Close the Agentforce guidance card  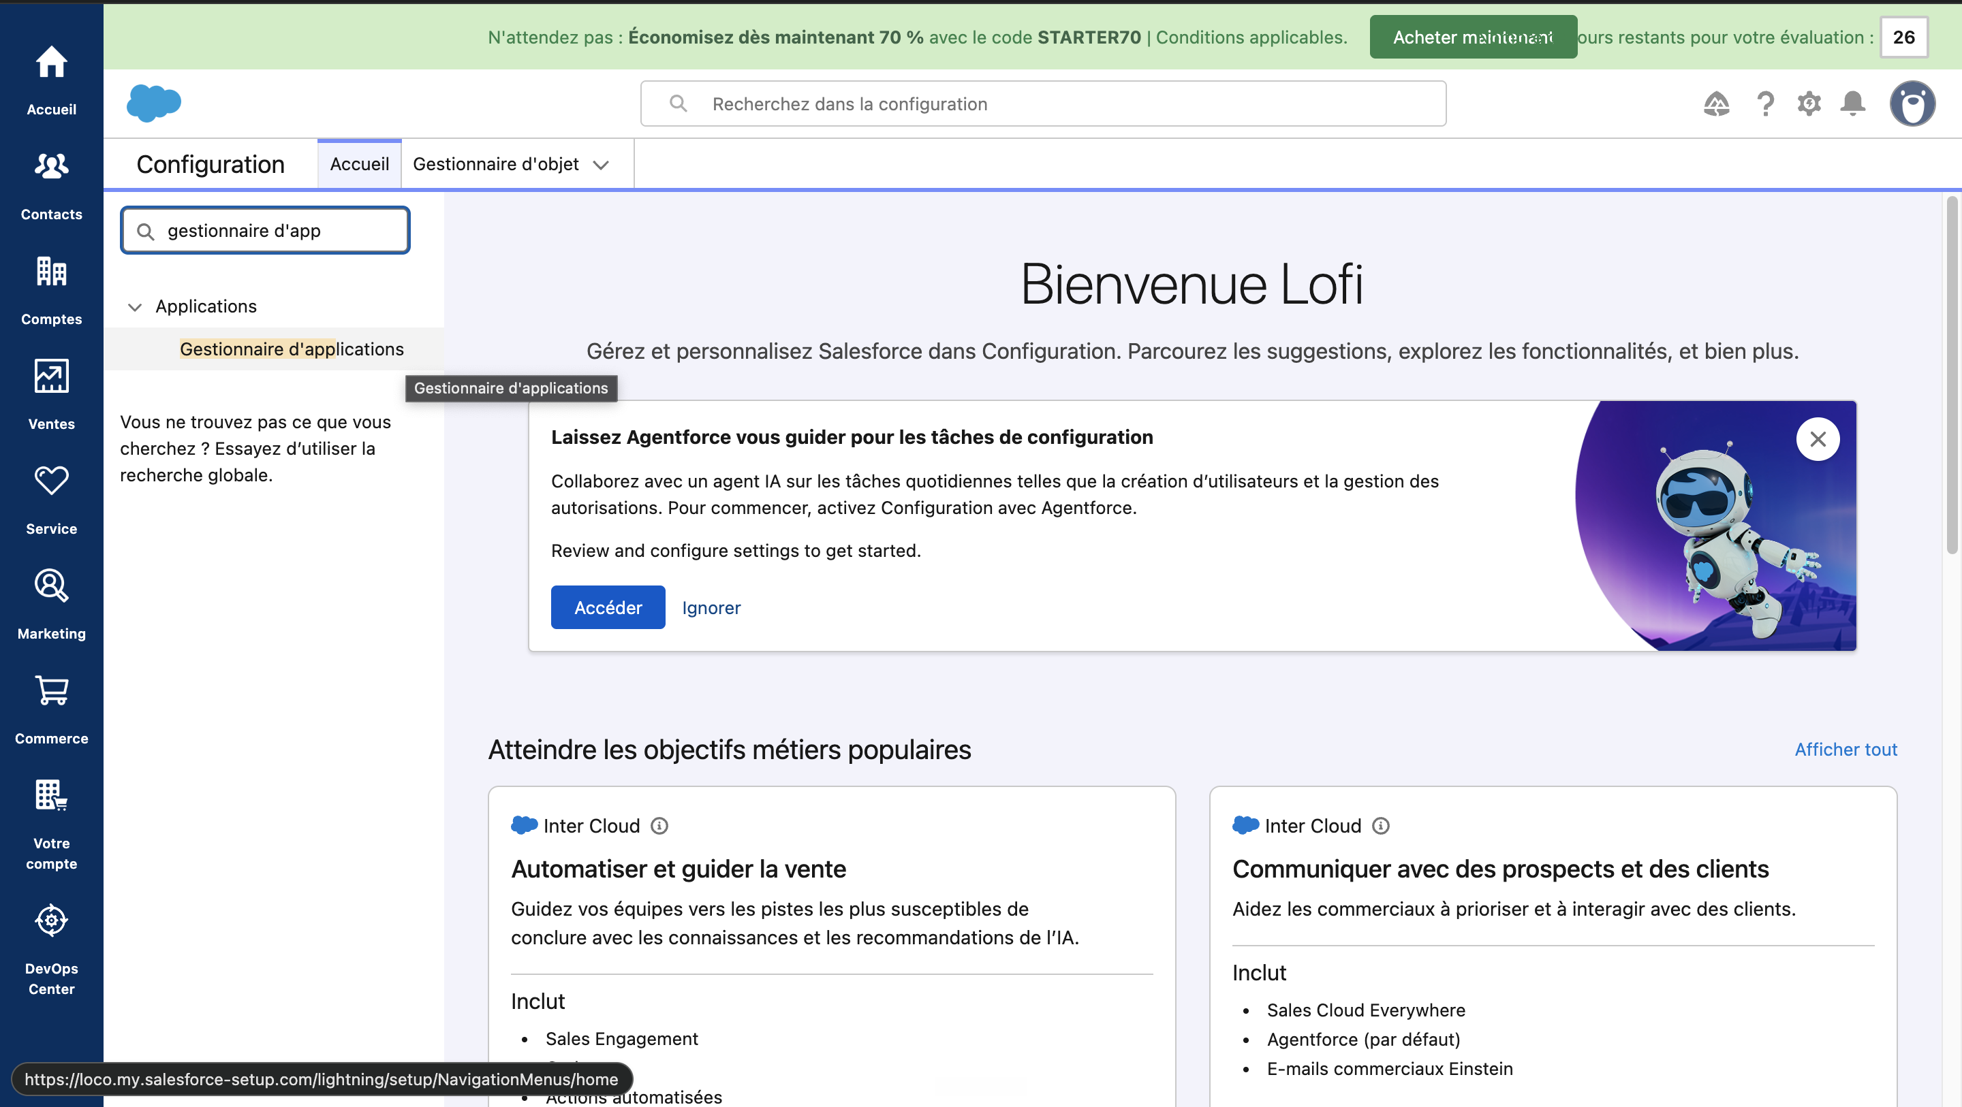click(1818, 438)
